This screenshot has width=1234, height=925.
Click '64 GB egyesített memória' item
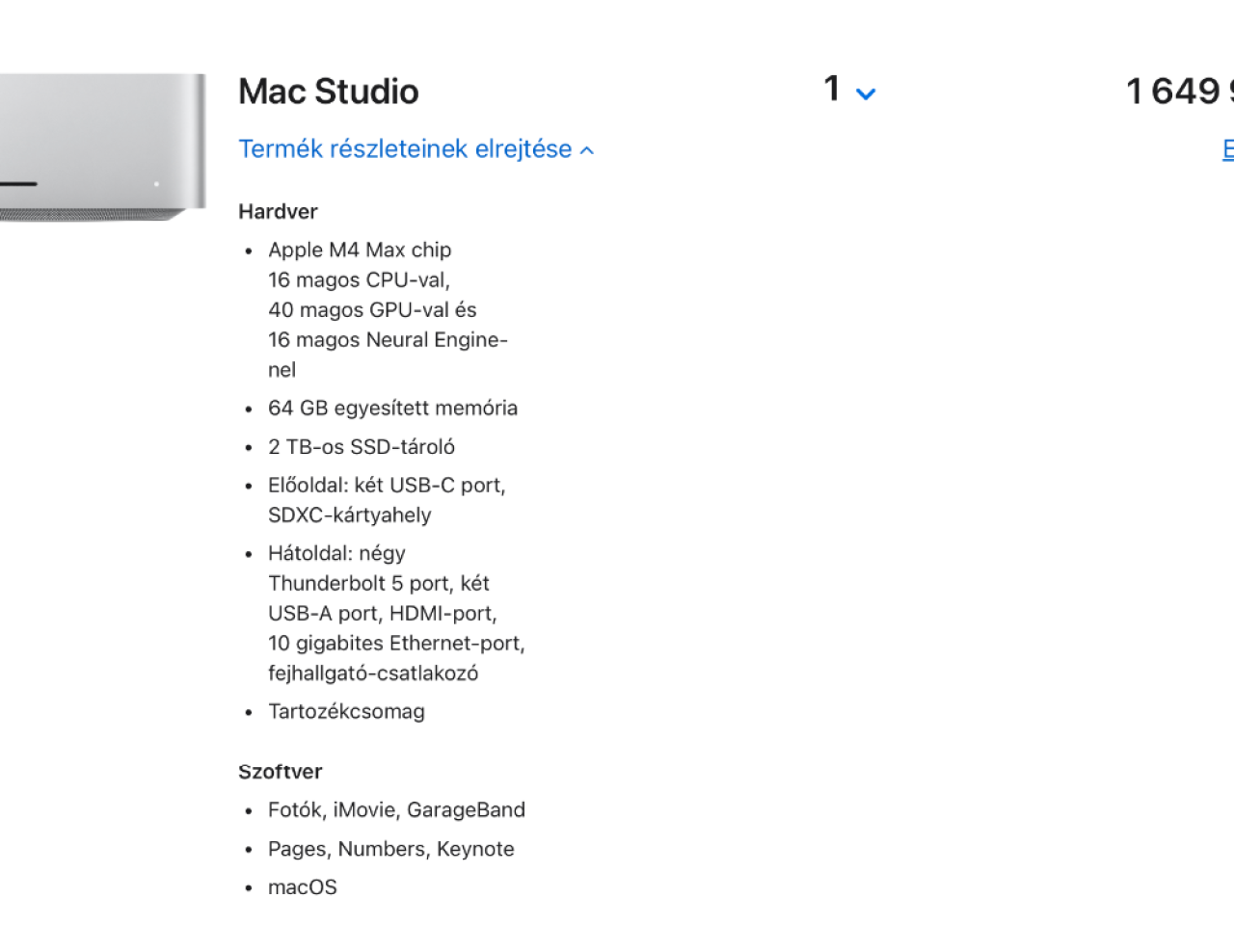point(392,408)
